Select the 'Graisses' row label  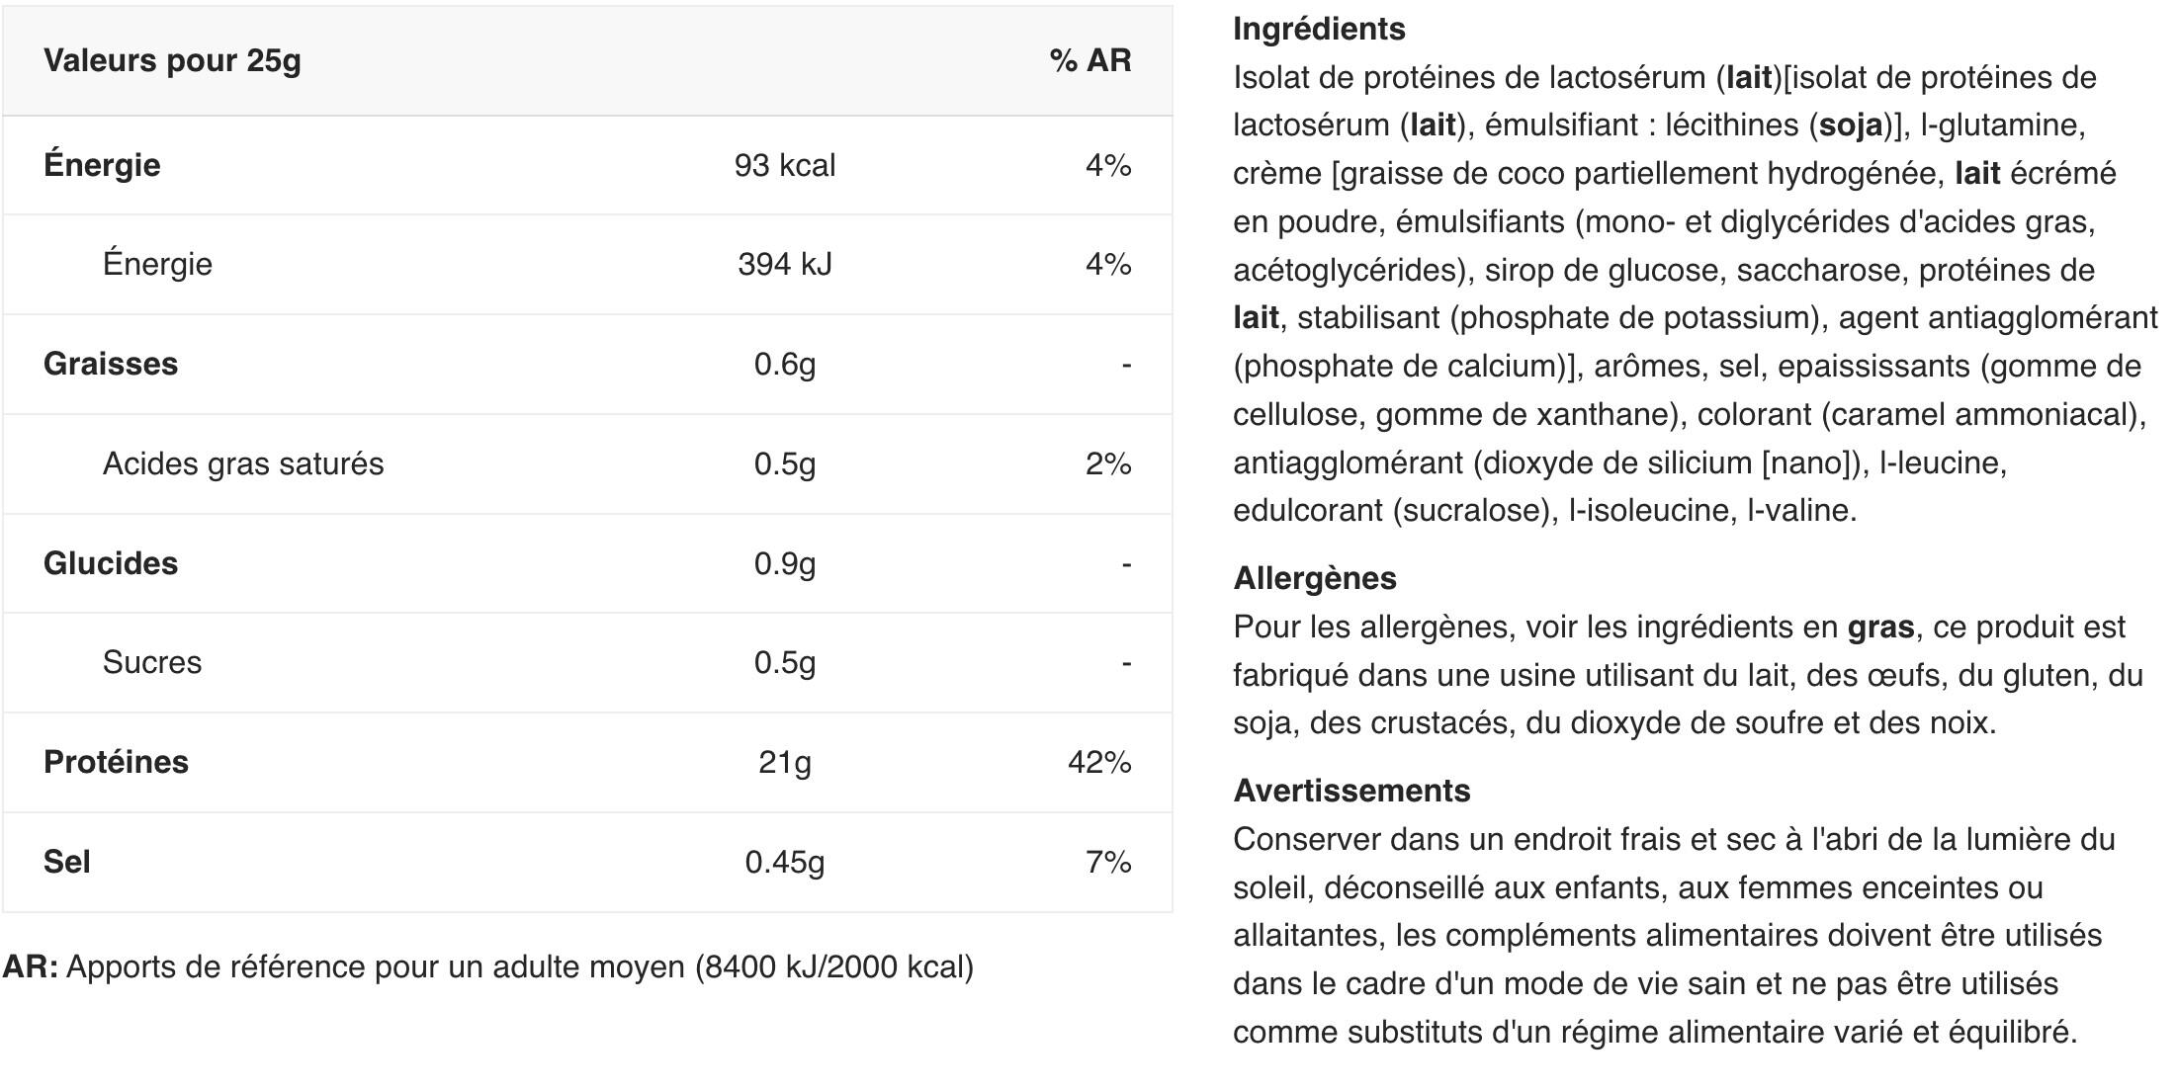point(111,365)
